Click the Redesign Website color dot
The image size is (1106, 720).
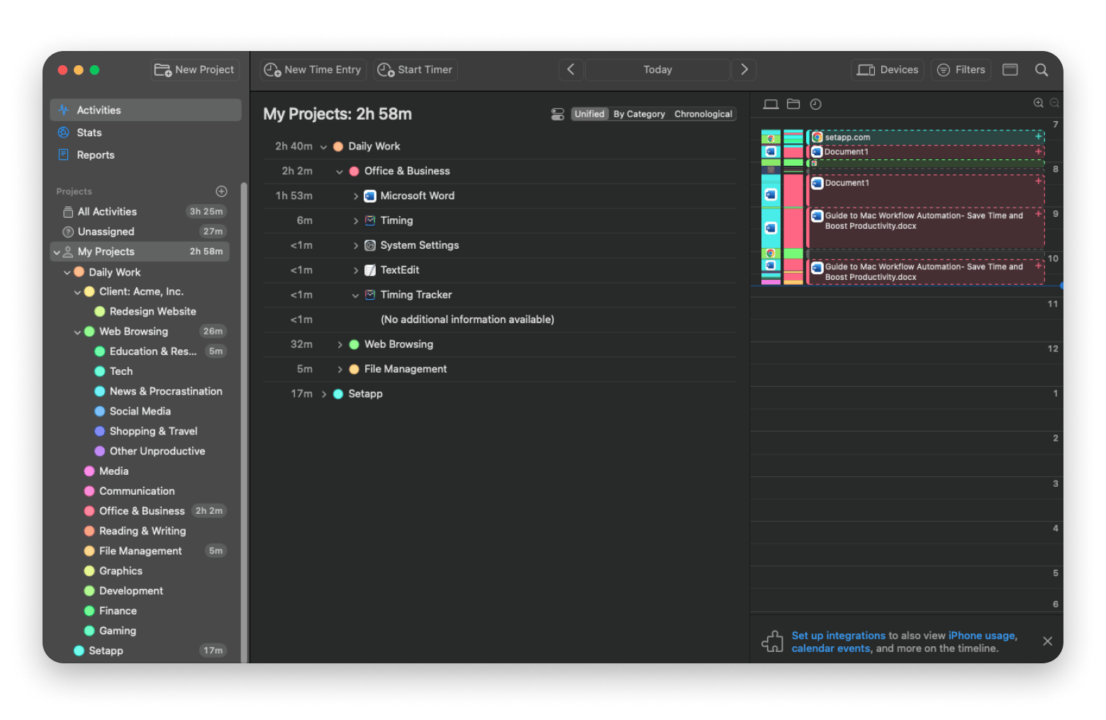coord(100,312)
